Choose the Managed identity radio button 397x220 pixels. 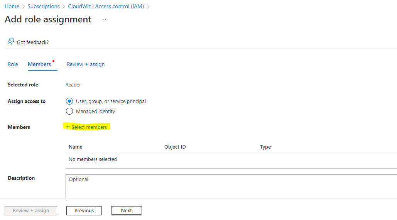[69, 111]
